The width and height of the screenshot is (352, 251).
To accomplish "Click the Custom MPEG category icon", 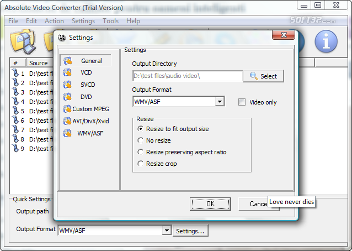I will click(x=67, y=109).
